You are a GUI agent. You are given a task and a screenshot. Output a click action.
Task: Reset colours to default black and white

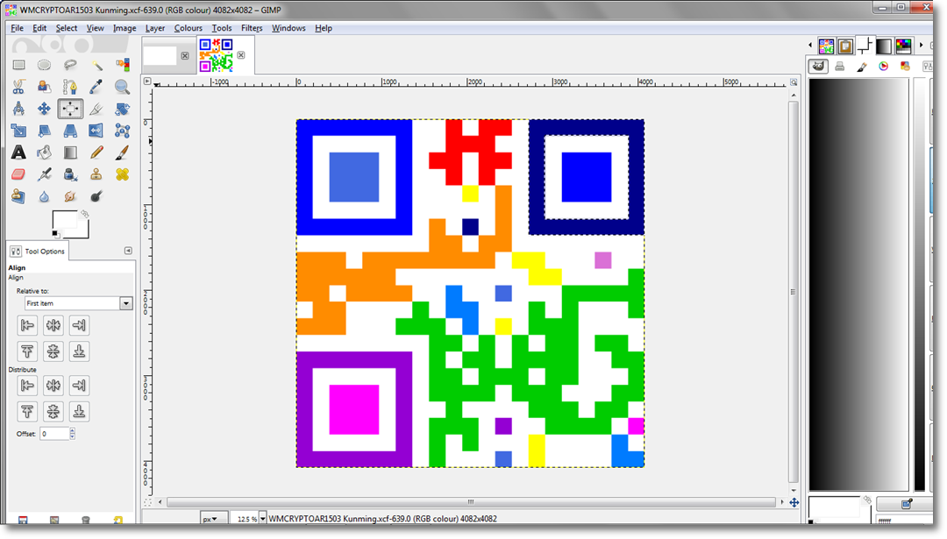tap(55, 234)
